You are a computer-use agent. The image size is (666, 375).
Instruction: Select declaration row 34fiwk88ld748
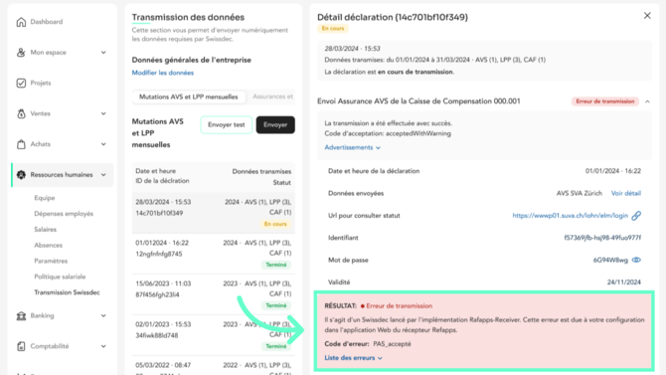point(214,335)
